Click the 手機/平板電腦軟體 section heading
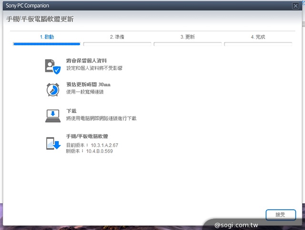 (x=87, y=136)
